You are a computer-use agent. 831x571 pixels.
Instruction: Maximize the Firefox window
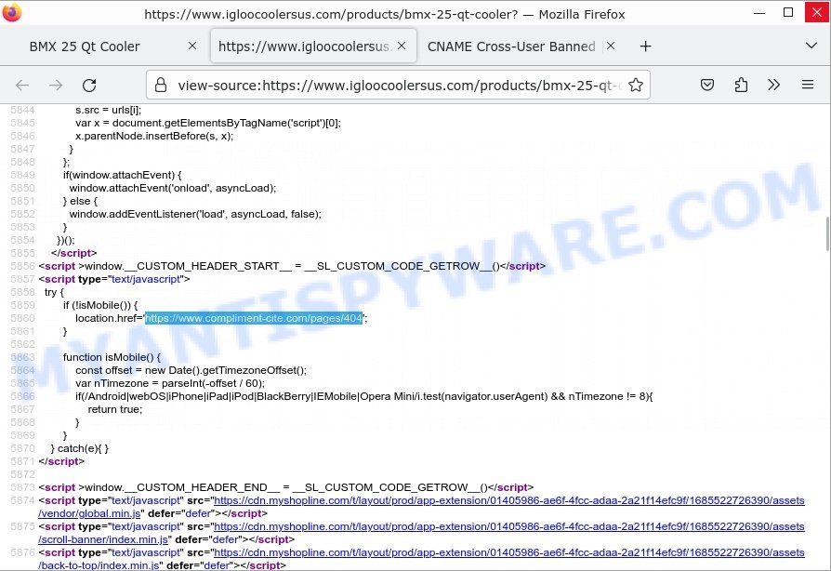tap(788, 13)
